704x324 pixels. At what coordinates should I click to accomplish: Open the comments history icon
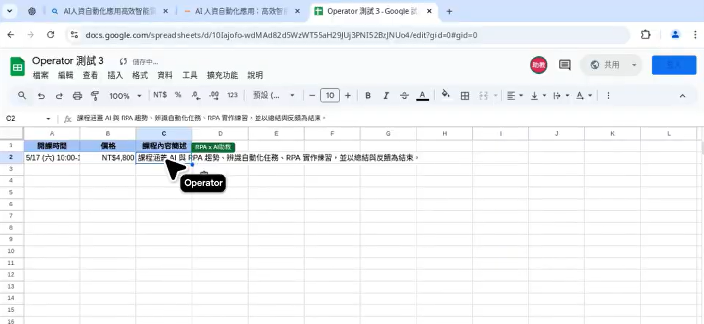pyautogui.click(x=565, y=65)
